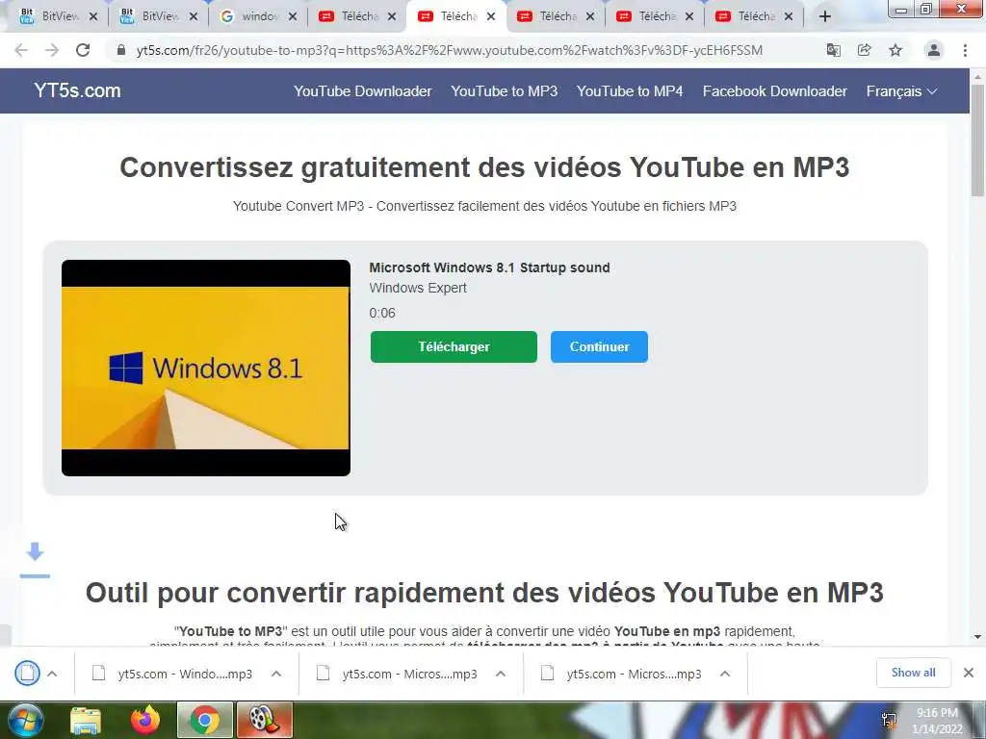Close the active Télécha tab
986x739 pixels.
tap(491, 17)
